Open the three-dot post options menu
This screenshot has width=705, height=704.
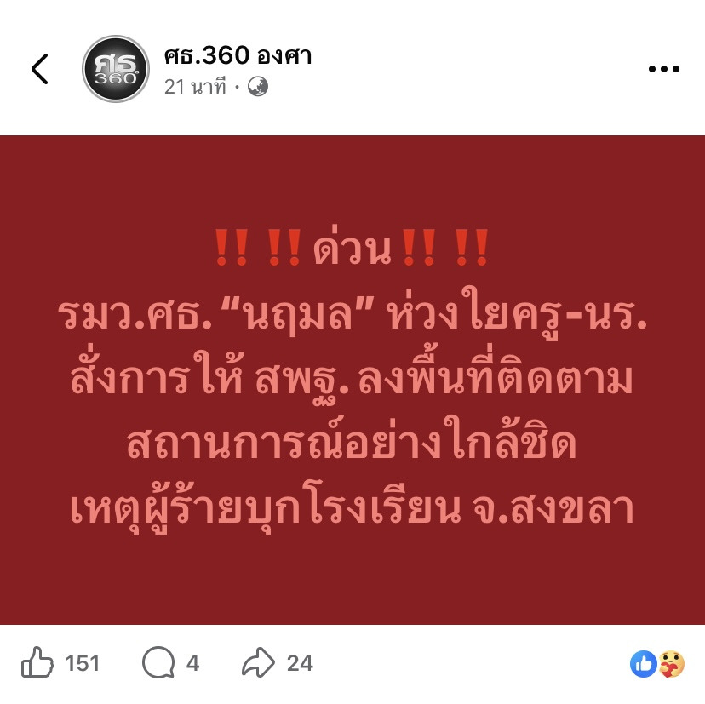coord(663,69)
